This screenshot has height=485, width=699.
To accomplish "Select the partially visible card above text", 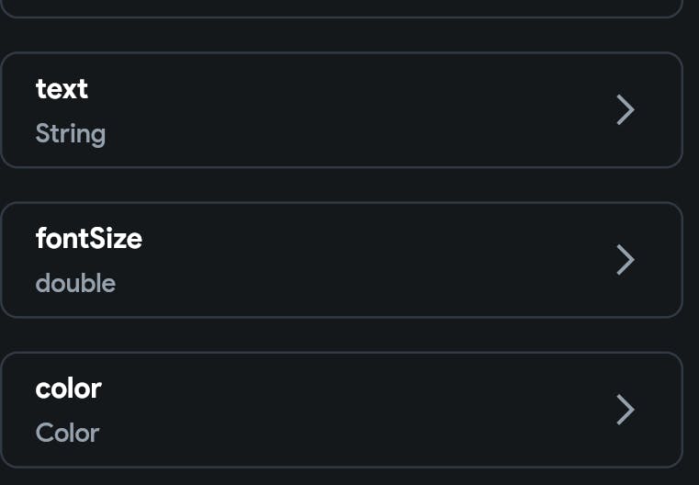I will pyautogui.click(x=341, y=7).
